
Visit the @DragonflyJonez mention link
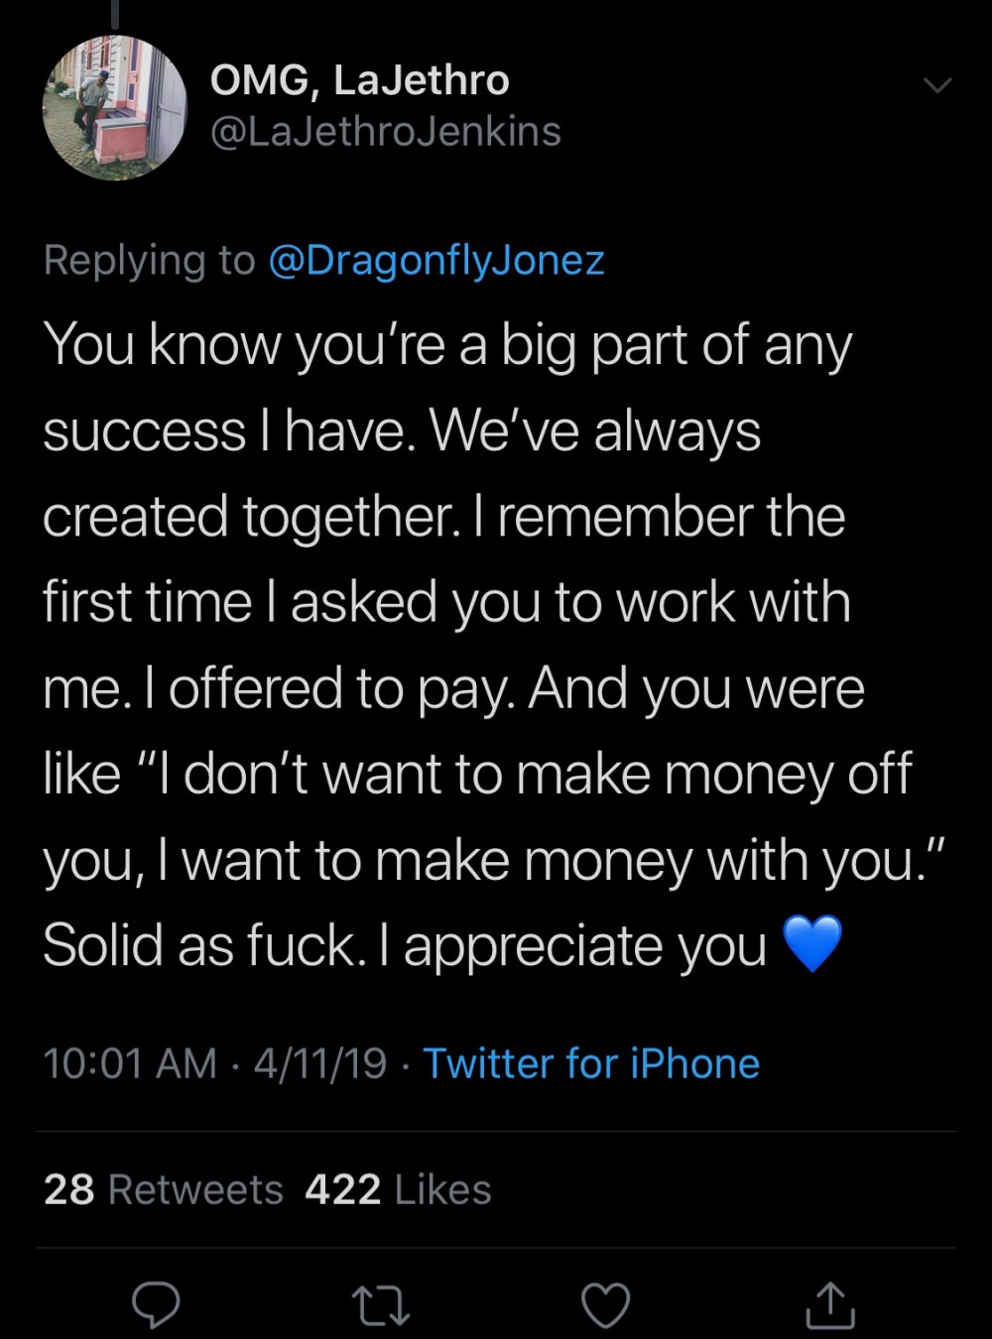[436, 260]
